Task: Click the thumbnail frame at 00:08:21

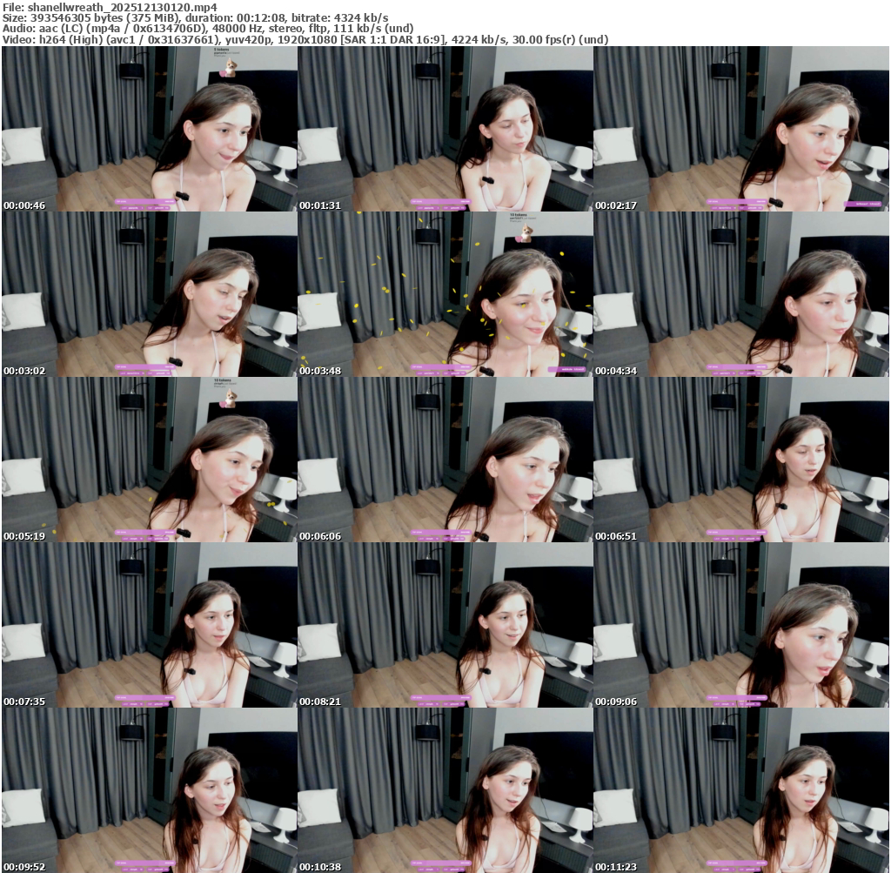Action: (445, 625)
